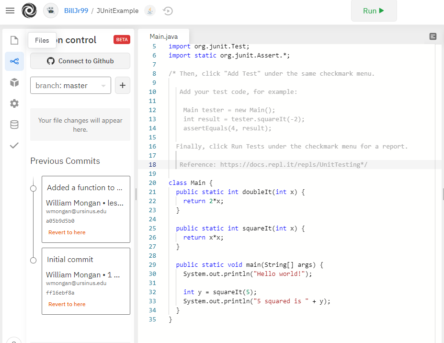Click commit hash a05b9d5b0
The height and width of the screenshot is (343, 444).
[60, 221]
